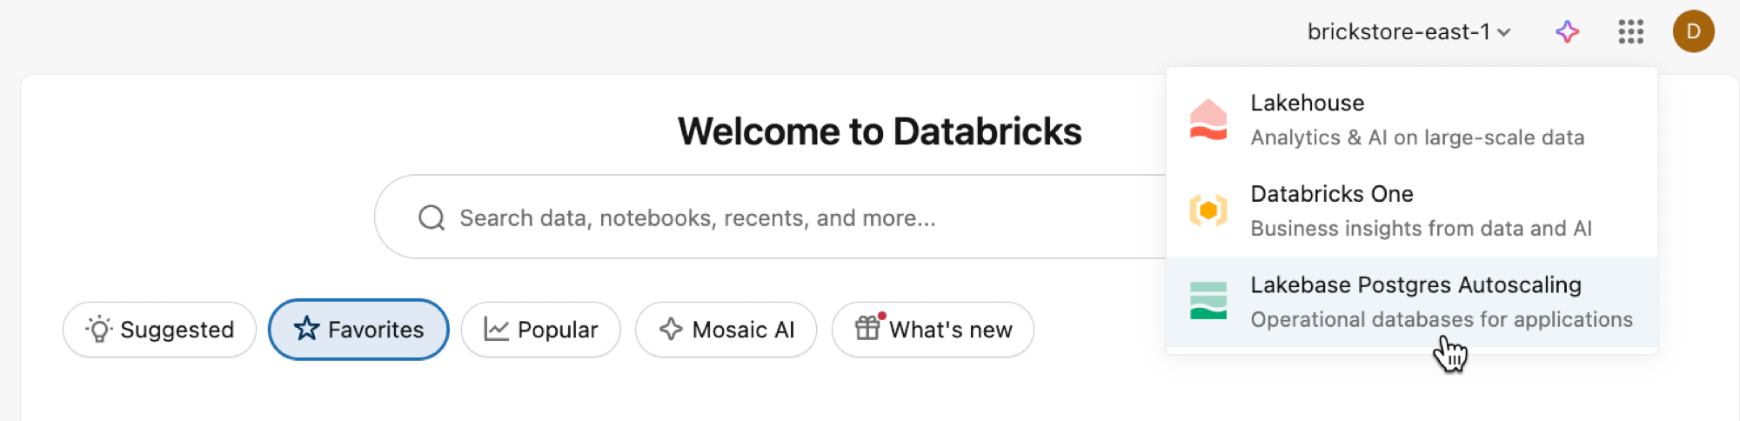Click the chevron next to brickstore-east-1
The image size is (1740, 421).
(x=1504, y=33)
